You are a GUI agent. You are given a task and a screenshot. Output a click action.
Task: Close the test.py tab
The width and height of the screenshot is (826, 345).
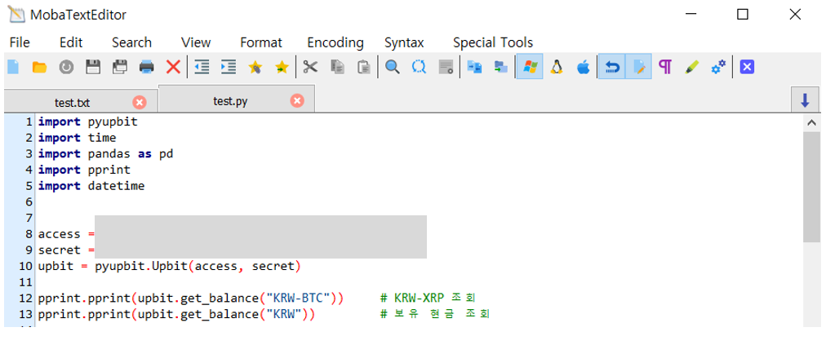pyautogui.click(x=297, y=100)
